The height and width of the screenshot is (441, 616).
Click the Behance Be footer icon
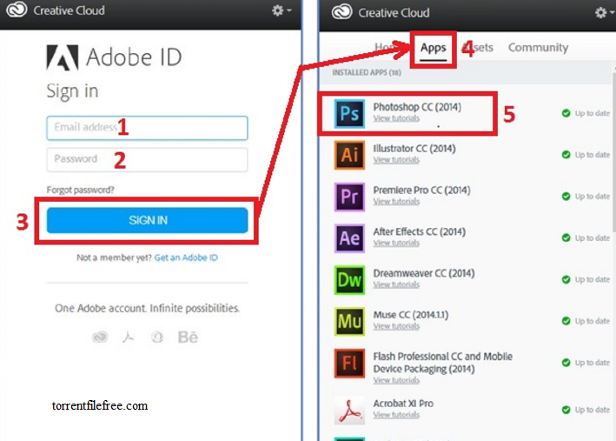point(188,337)
